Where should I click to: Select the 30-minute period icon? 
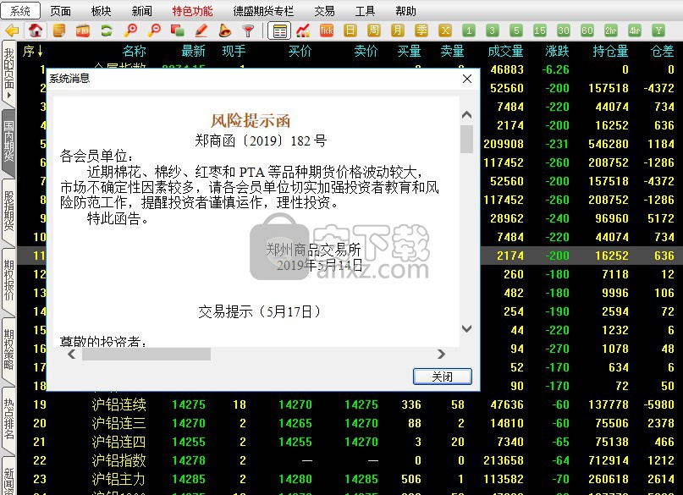563,30
